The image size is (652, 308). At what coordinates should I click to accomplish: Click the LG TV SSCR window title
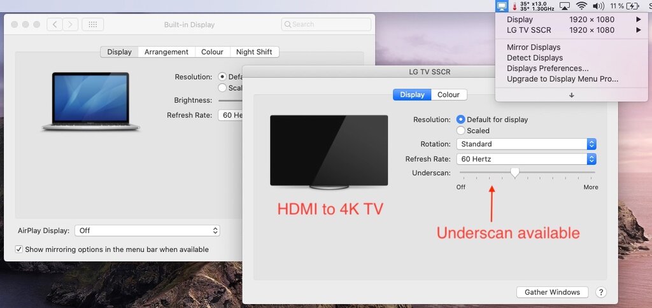(430, 72)
